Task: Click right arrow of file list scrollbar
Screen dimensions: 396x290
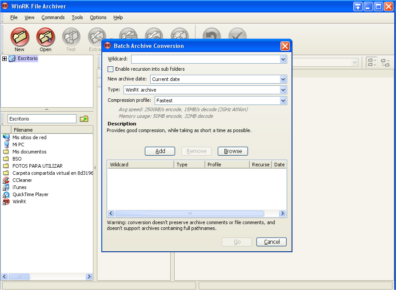Action: (x=89, y=276)
